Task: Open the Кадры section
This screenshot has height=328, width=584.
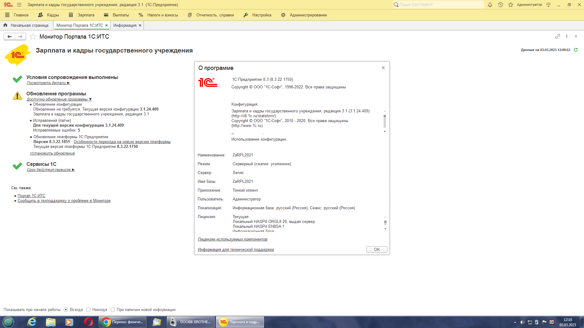Action: coord(48,15)
